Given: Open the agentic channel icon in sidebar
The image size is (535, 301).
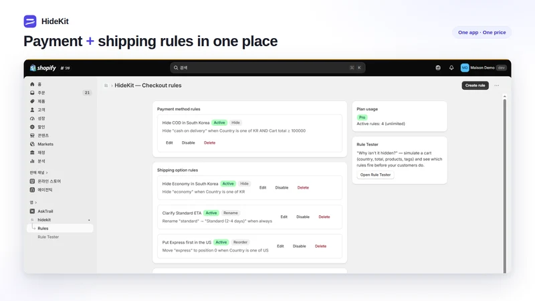Looking at the screenshot, I should coord(32,190).
